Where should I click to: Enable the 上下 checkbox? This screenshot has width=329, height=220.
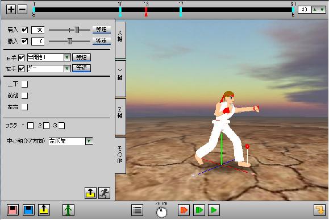[x=24, y=84]
